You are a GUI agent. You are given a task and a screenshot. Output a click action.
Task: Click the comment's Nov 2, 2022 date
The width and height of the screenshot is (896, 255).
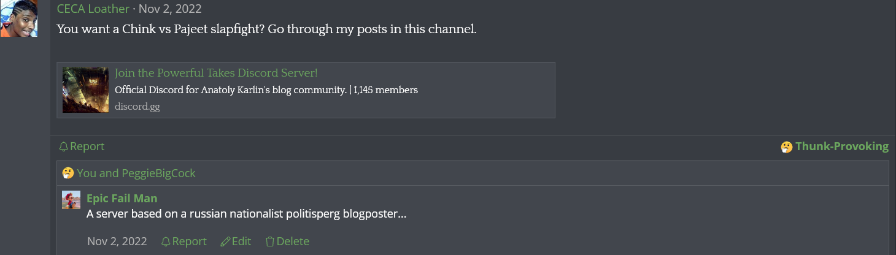pyautogui.click(x=117, y=242)
